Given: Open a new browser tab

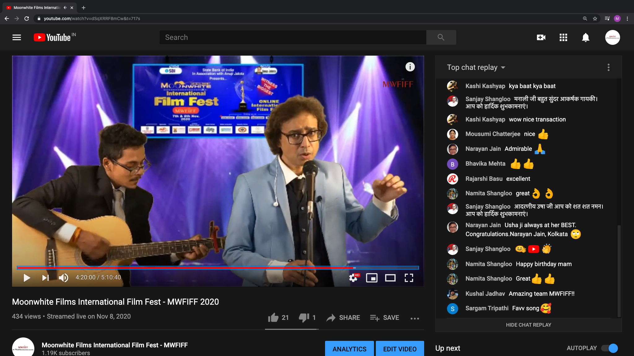Looking at the screenshot, I should click(84, 8).
